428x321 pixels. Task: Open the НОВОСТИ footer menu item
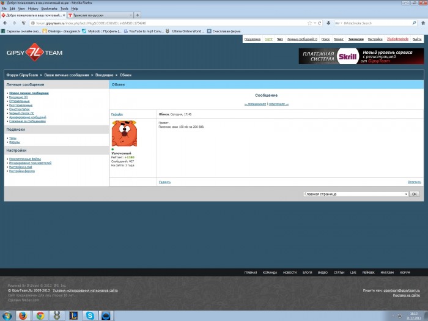[x=290, y=273]
